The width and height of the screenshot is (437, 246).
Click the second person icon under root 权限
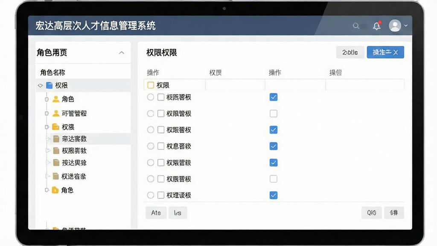point(56,113)
